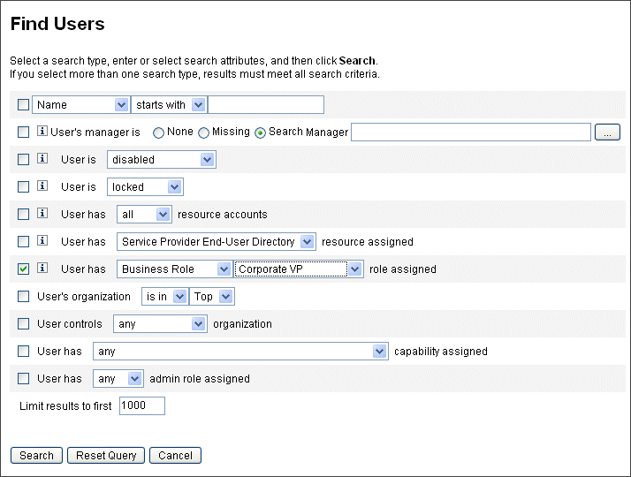Click the ellipsis browse button for manager
Screen dimensions: 631x477
(607, 132)
